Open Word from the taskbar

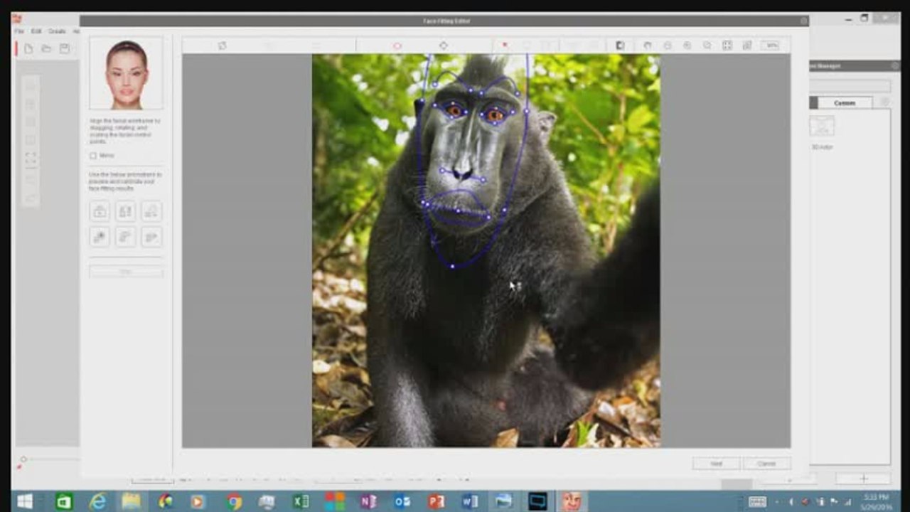(x=470, y=501)
